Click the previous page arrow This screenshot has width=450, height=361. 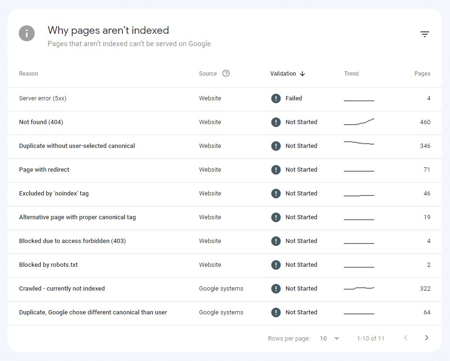pos(406,338)
